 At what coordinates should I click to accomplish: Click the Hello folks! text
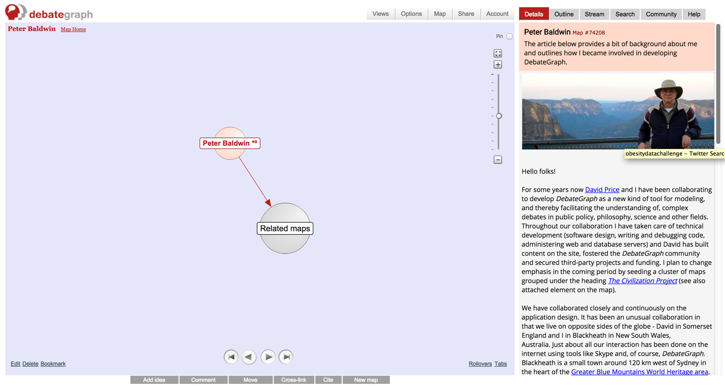[538, 171]
